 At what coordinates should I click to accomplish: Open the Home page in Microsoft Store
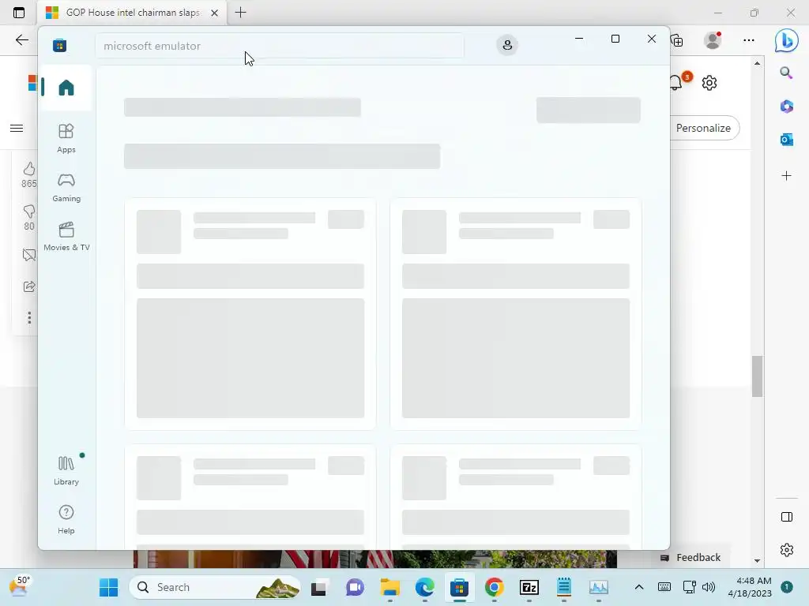pos(66,88)
